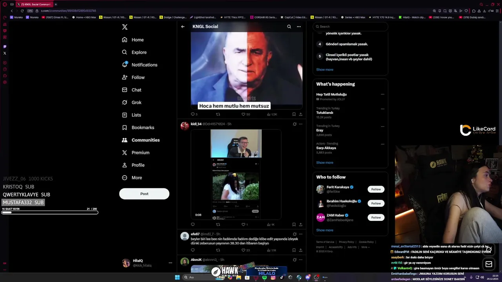
Task: Open KNGL Social community options menu
Action: click(x=299, y=27)
